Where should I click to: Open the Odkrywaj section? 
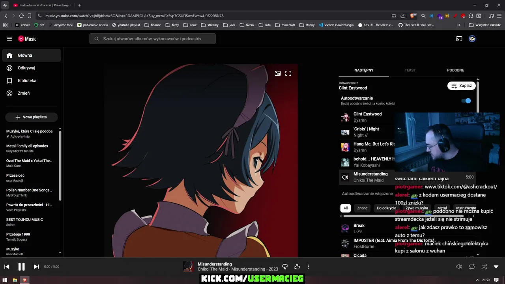point(32,68)
